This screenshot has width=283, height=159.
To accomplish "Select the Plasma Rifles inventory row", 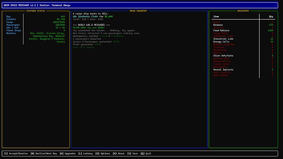I will 243,61.
